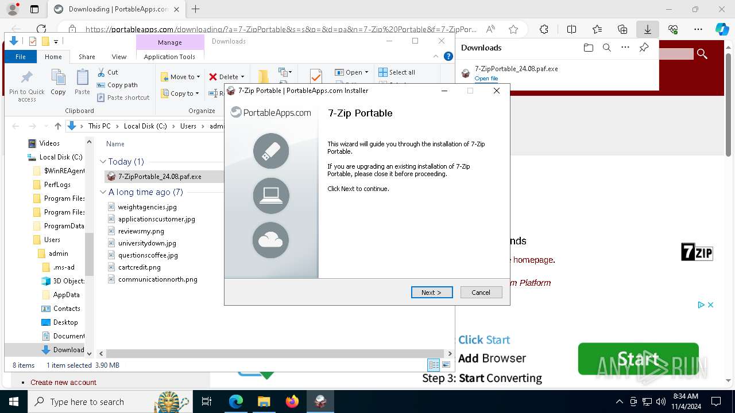Open the Downloads folder icon in Edge Downloads panel
This screenshot has height=413, width=735.
(588, 48)
